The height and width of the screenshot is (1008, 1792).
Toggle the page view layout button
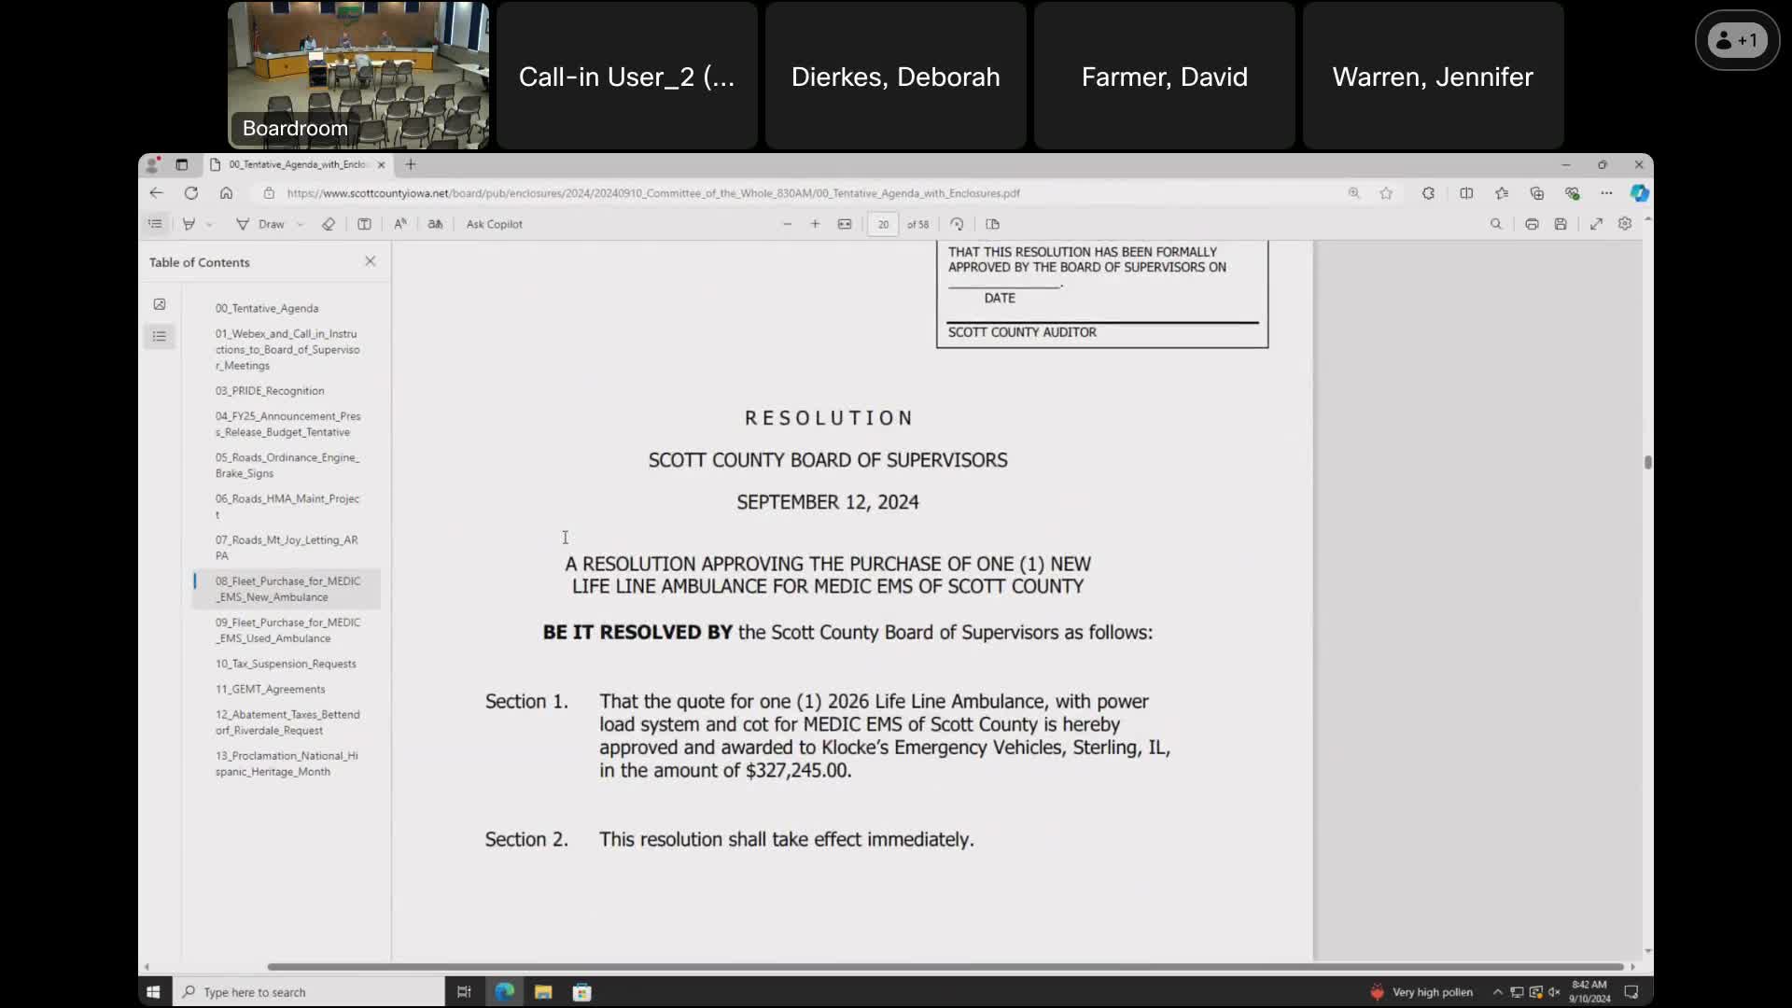point(992,224)
